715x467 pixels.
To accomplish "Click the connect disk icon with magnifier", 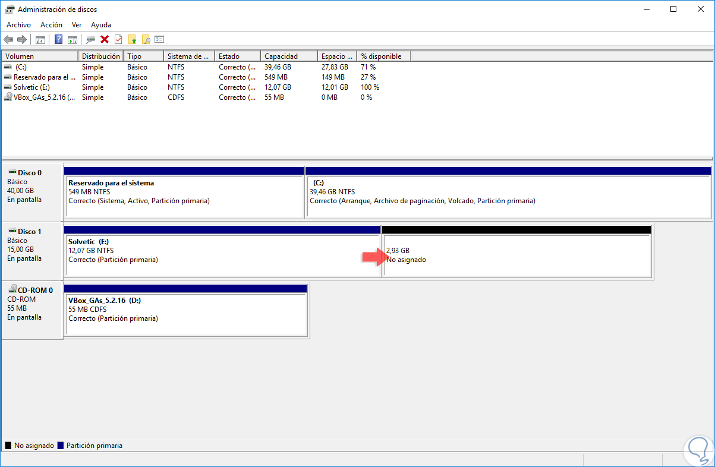I will (91, 39).
